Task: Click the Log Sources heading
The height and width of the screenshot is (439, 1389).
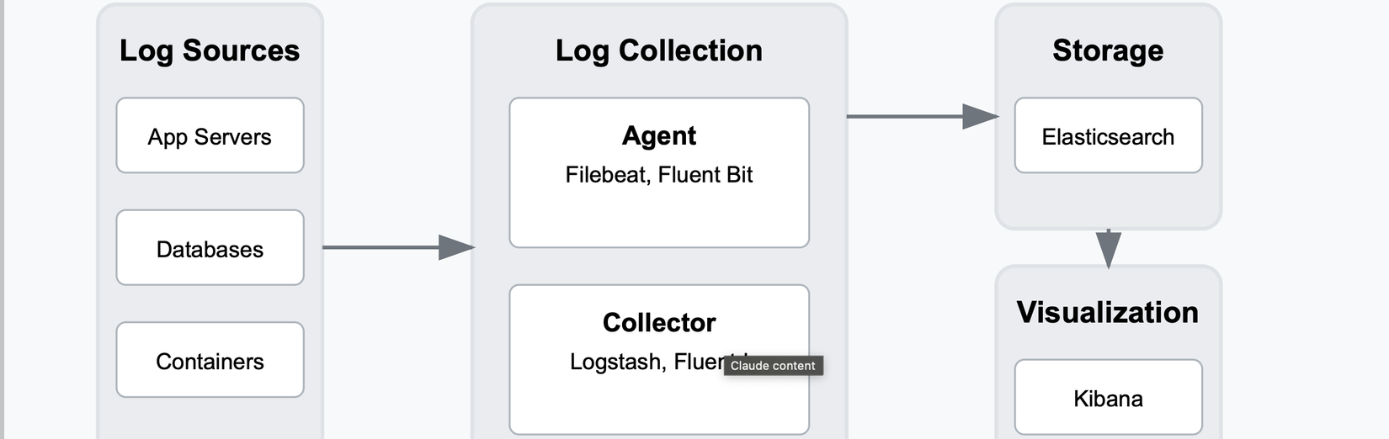Action: point(210,50)
